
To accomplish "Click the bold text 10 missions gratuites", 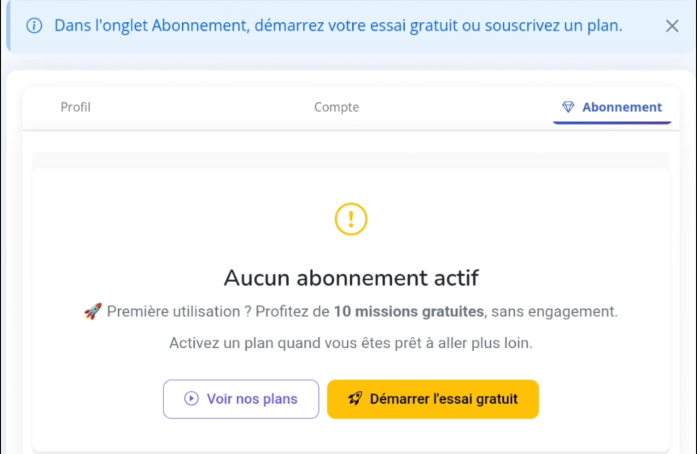I will tap(410, 311).
